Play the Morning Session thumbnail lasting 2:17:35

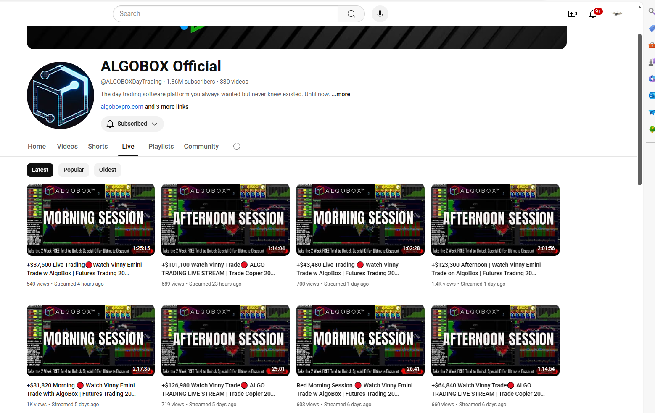[91, 340]
